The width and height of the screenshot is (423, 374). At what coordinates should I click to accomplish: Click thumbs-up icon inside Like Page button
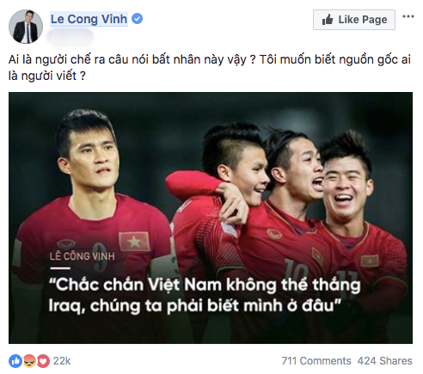[x=328, y=20]
